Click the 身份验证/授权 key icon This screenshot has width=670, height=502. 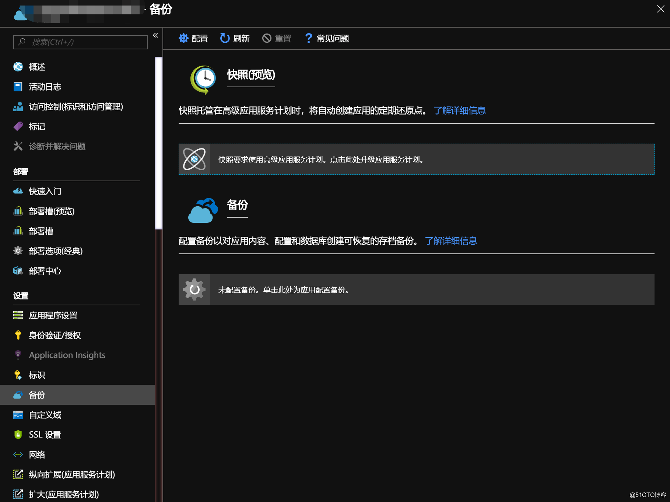point(18,335)
